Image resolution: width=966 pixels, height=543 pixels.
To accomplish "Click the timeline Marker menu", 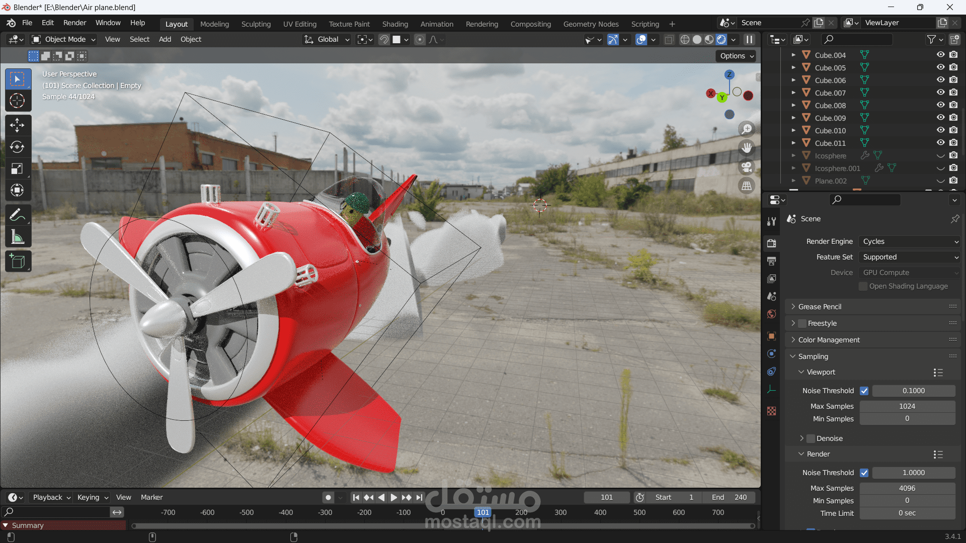I will [x=151, y=497].
